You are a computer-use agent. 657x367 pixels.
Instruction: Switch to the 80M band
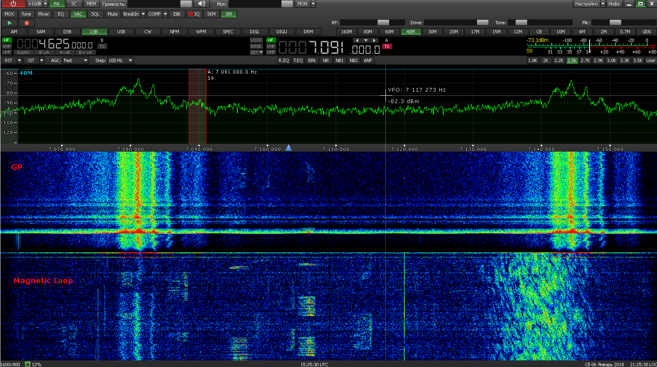368,32
